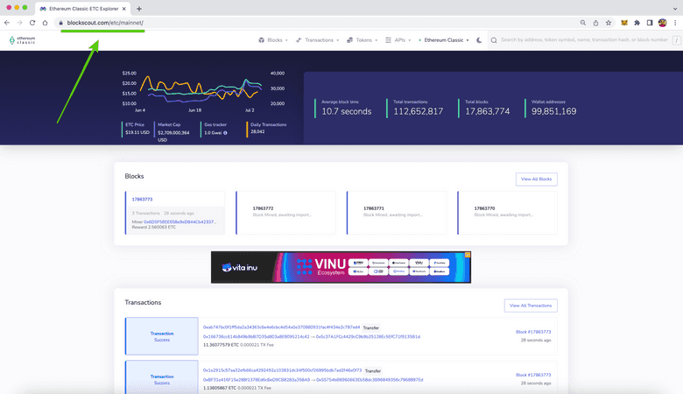The height and width of the screenshot is (394, 683).
Task: Open block 17863773 link
Action: point(142,200)
